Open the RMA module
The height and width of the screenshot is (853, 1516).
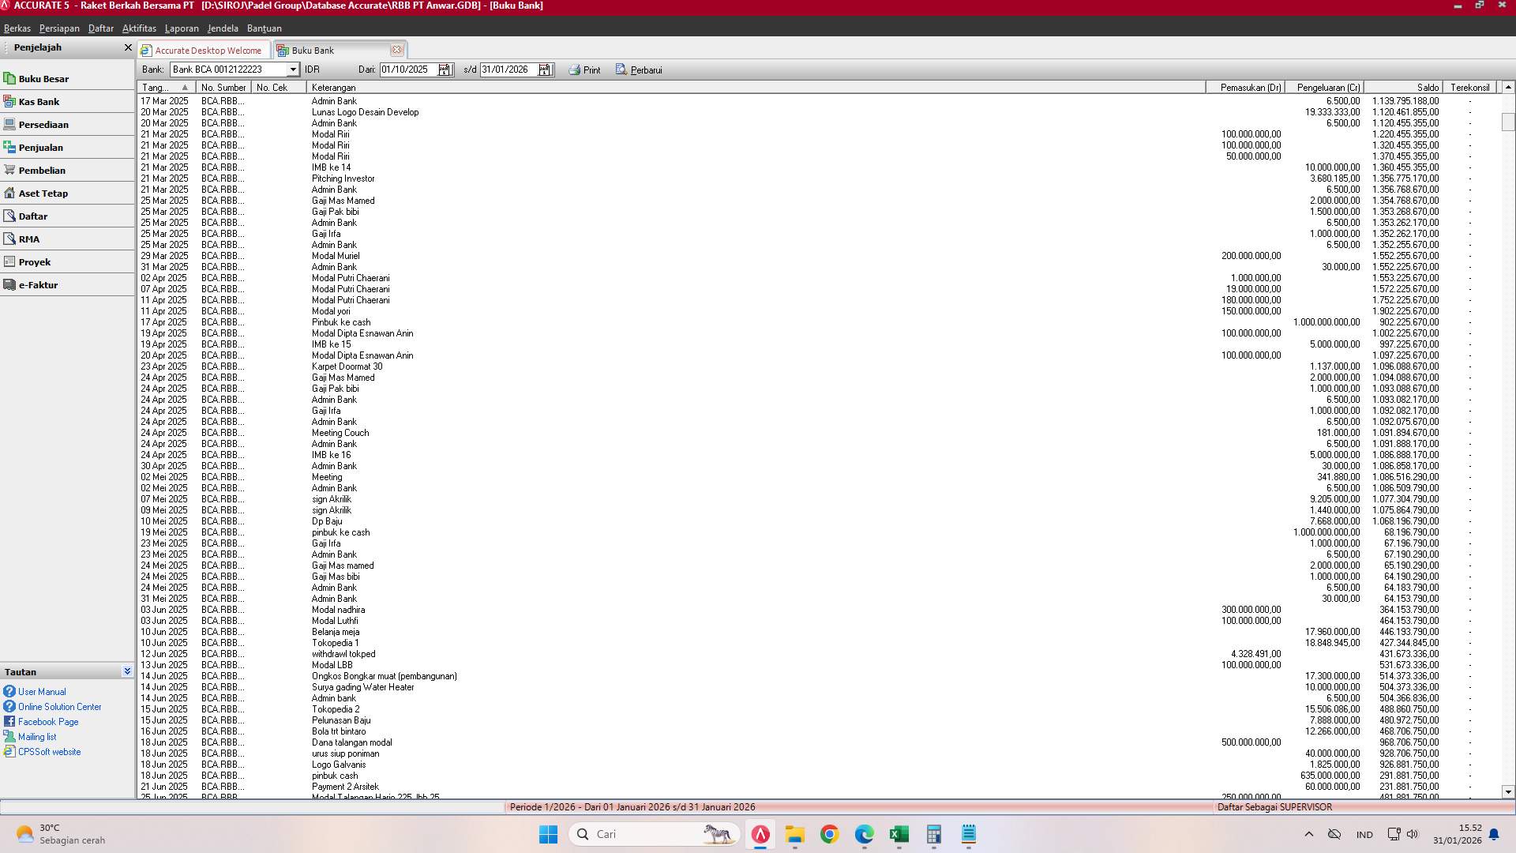point(28,239)
